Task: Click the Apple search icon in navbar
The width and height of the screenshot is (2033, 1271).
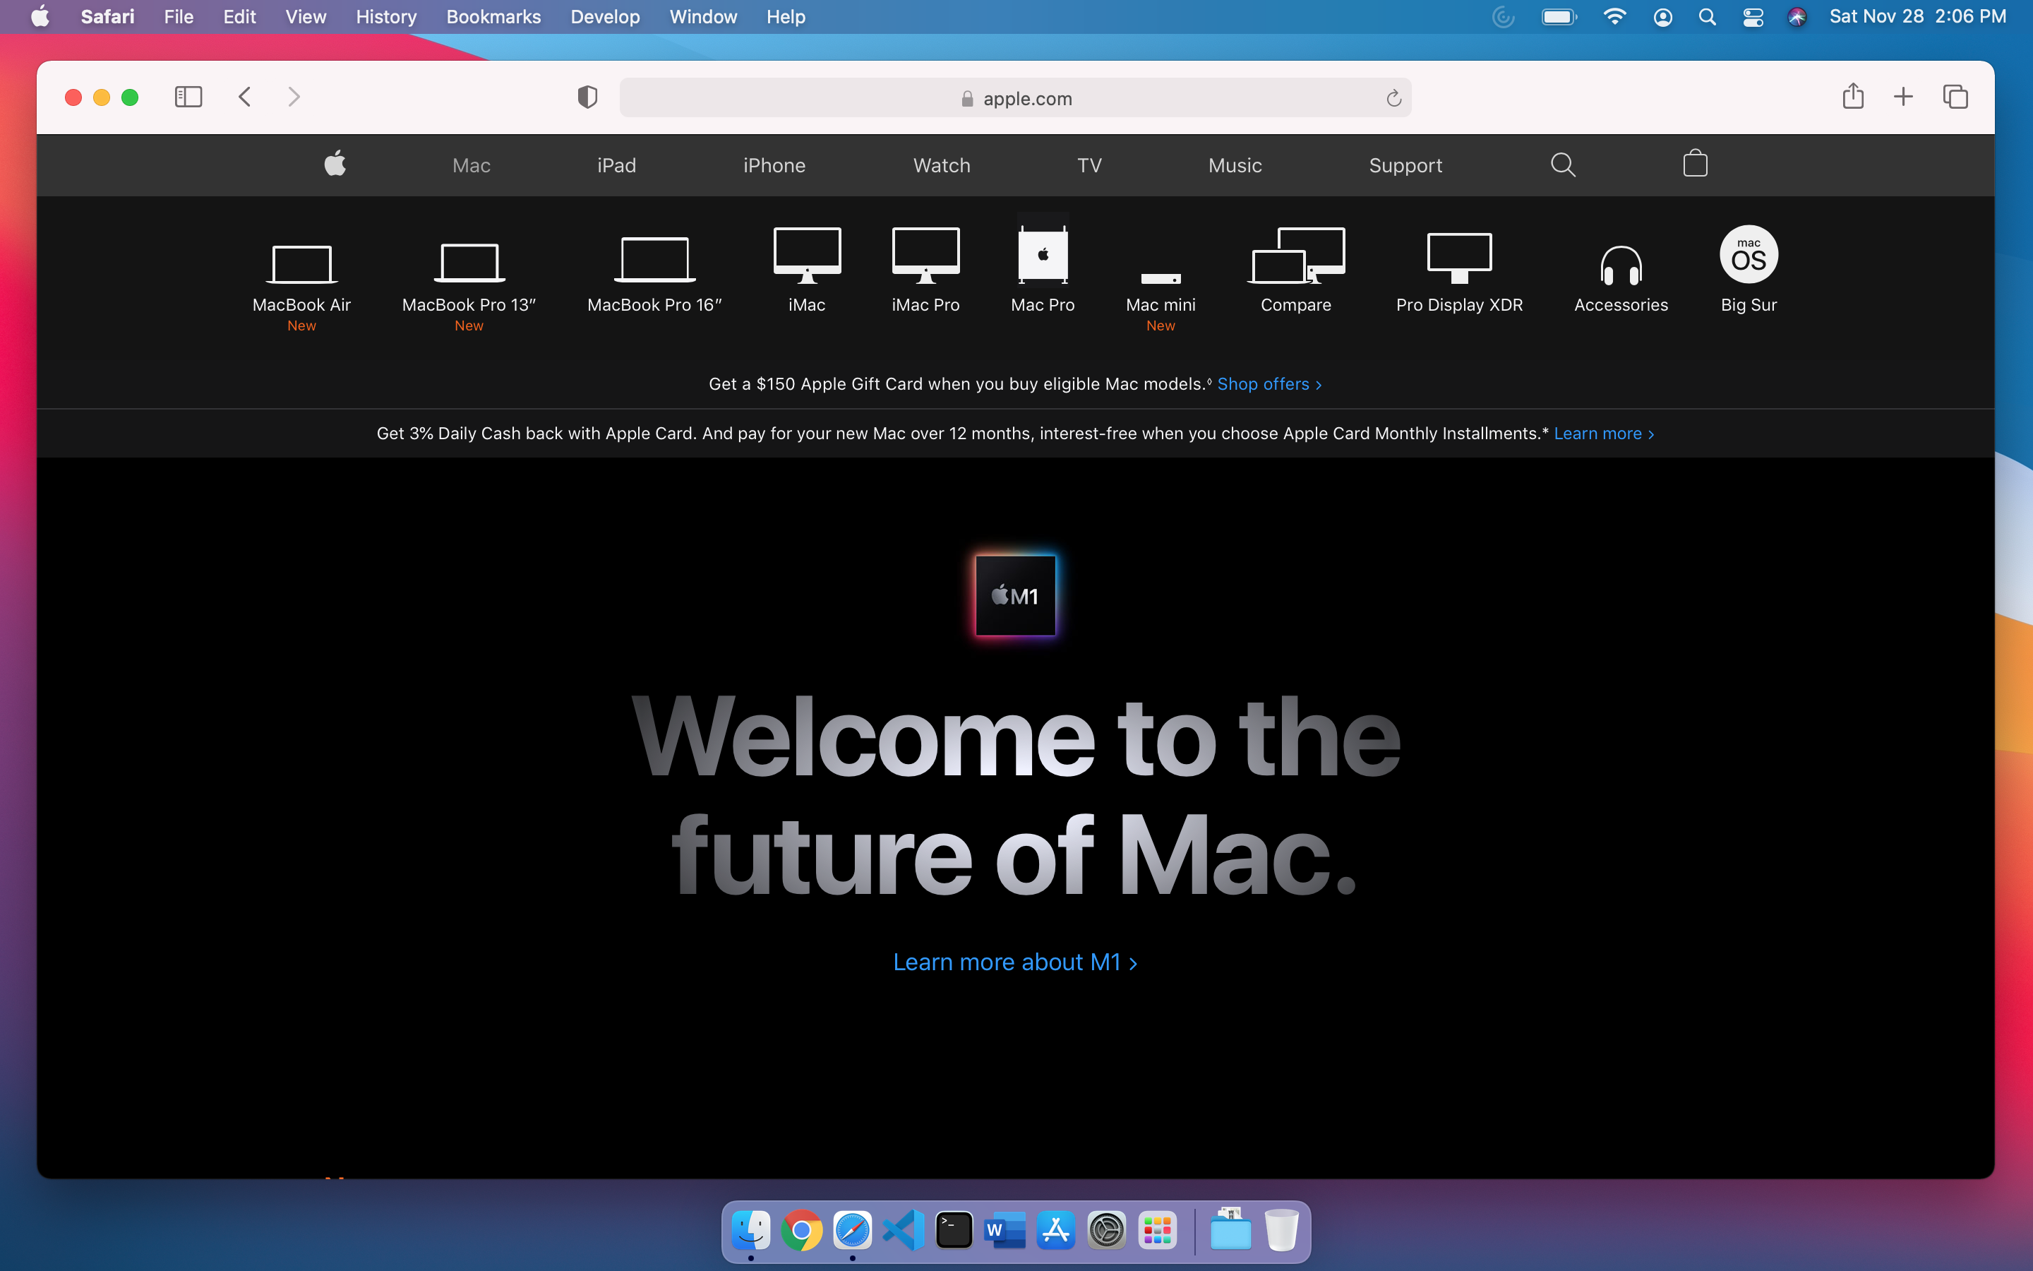Action: click(x=1561, y=164)
